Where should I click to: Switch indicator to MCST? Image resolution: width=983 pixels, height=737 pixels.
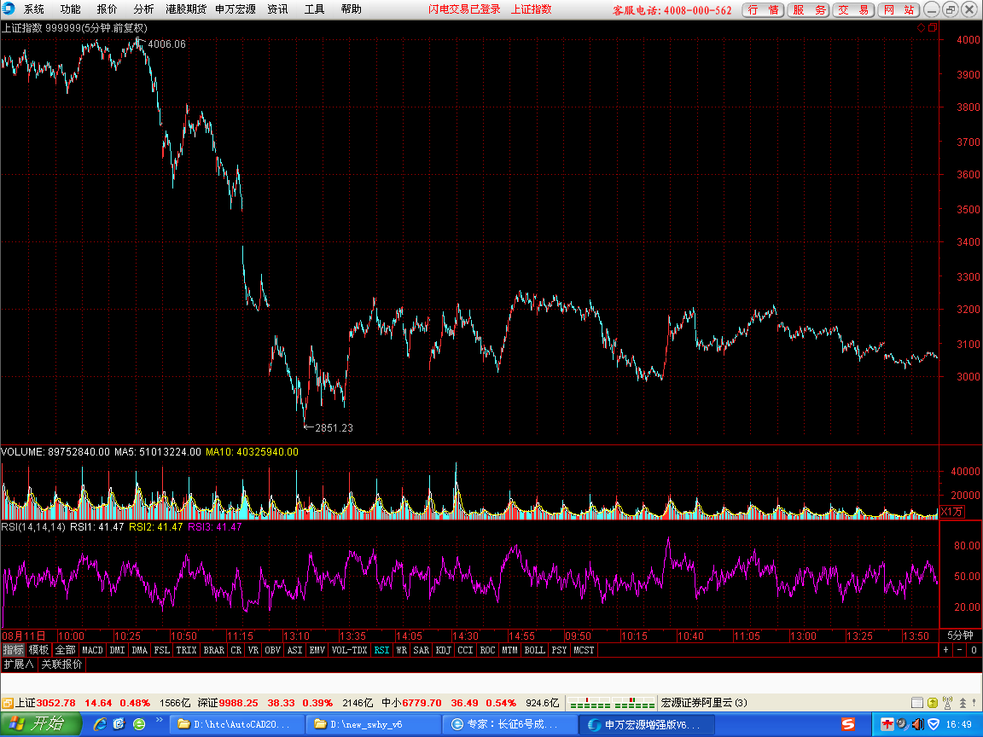[x=584, y=650]
